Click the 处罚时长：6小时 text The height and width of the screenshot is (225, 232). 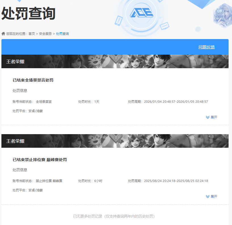tap(90, 181)
